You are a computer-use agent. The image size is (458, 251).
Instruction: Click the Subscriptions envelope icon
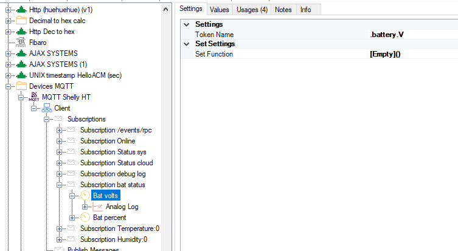point(60,119)
